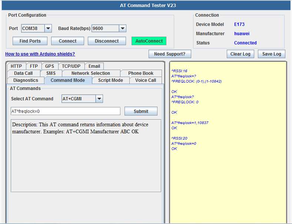Select the Data Call tab
Screen dimensions: 292x224
click(x=23, y=73)
